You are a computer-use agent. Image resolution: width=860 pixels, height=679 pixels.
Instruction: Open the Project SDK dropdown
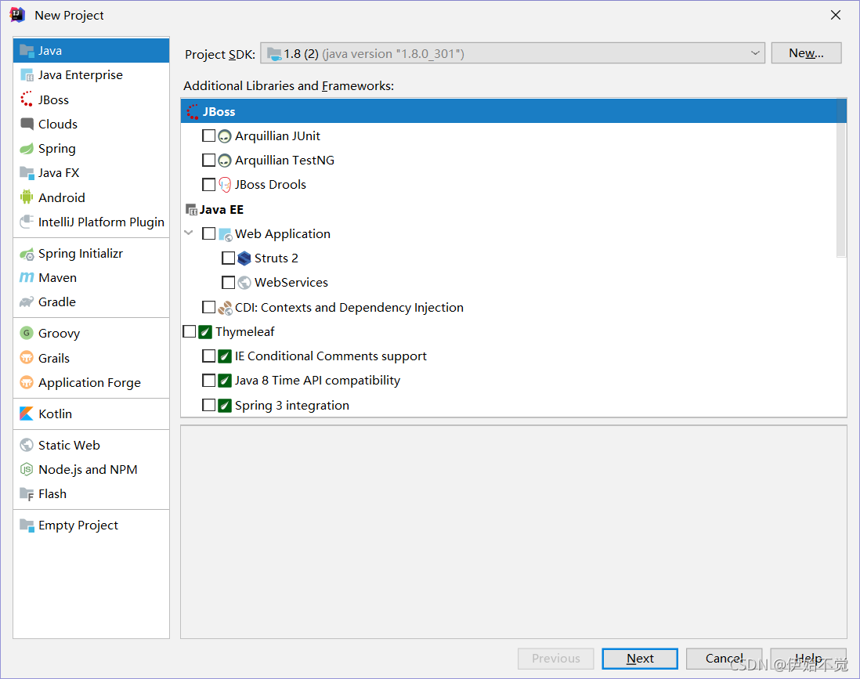click(x=512, y=53)
